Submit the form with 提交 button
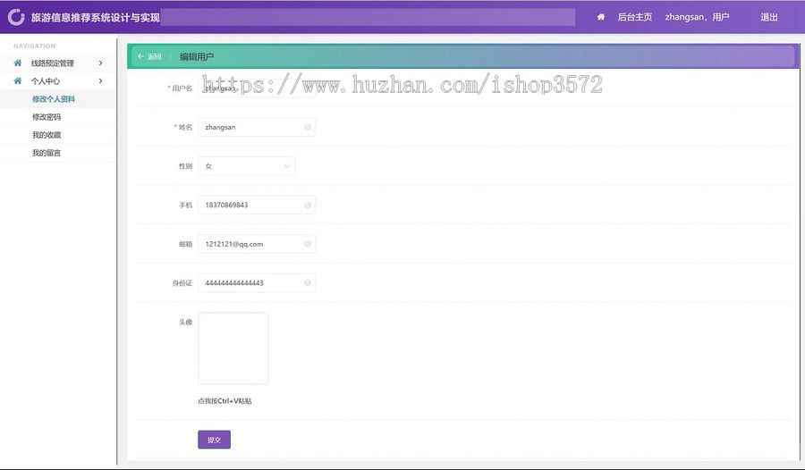The width and height of the screenshot is (805, 470). coord(214,440)
